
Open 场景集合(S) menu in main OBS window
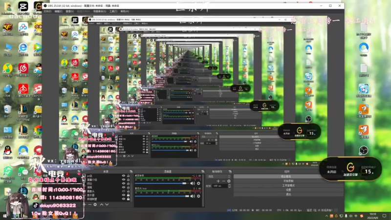pyautogui.click(x=100, y=11)
